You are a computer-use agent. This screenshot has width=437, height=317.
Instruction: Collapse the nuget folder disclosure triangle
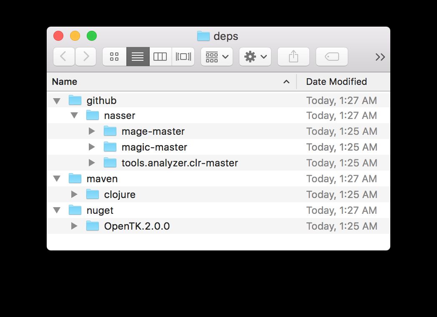[57, 210]
